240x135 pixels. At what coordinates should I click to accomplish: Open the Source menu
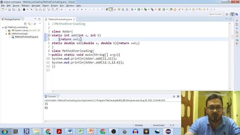coord(16,6)
